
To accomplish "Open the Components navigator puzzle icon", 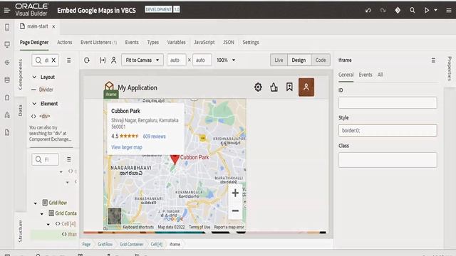I will 7,97.
